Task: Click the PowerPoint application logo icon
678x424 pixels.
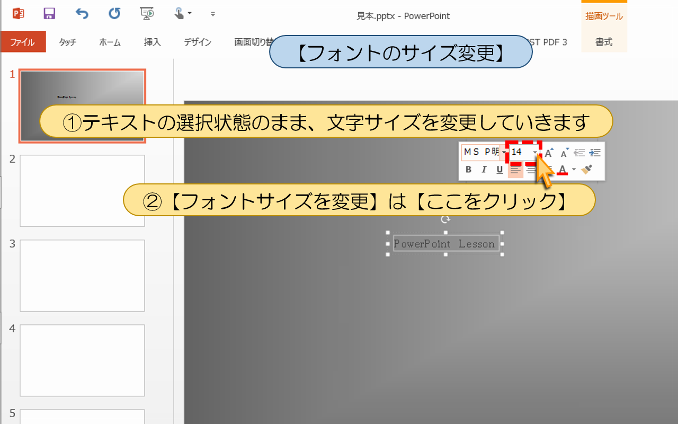Action: pos(19,13)
